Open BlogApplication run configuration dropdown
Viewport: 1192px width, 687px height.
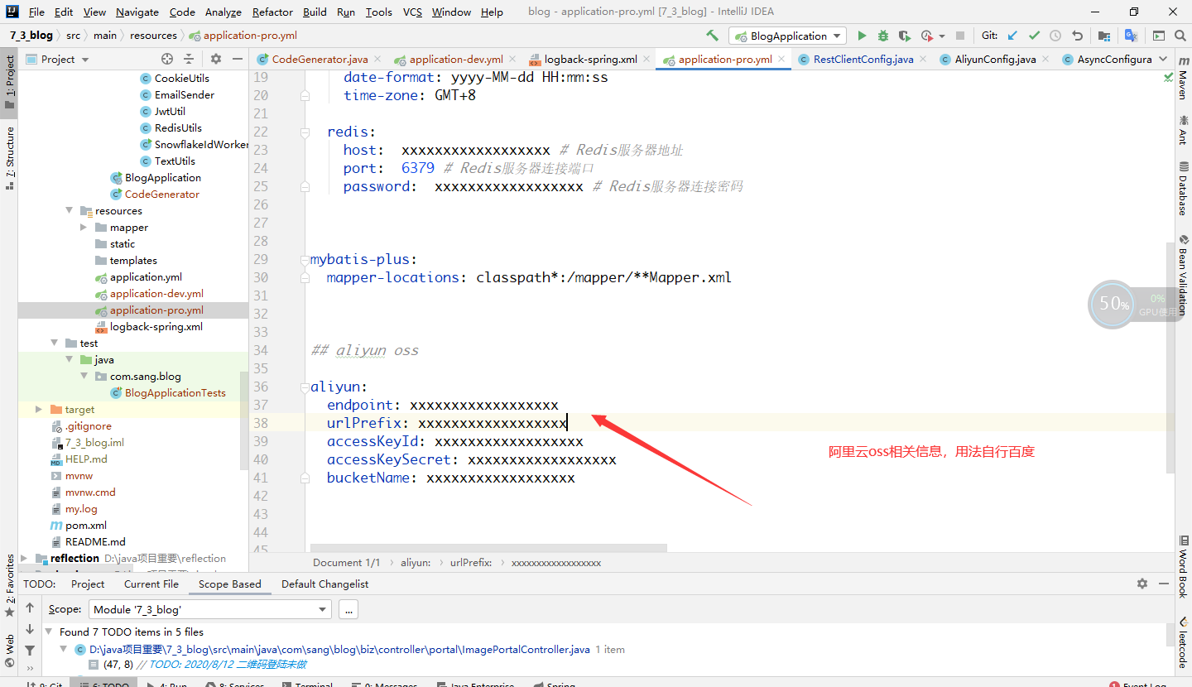click(x=787, y=36)
